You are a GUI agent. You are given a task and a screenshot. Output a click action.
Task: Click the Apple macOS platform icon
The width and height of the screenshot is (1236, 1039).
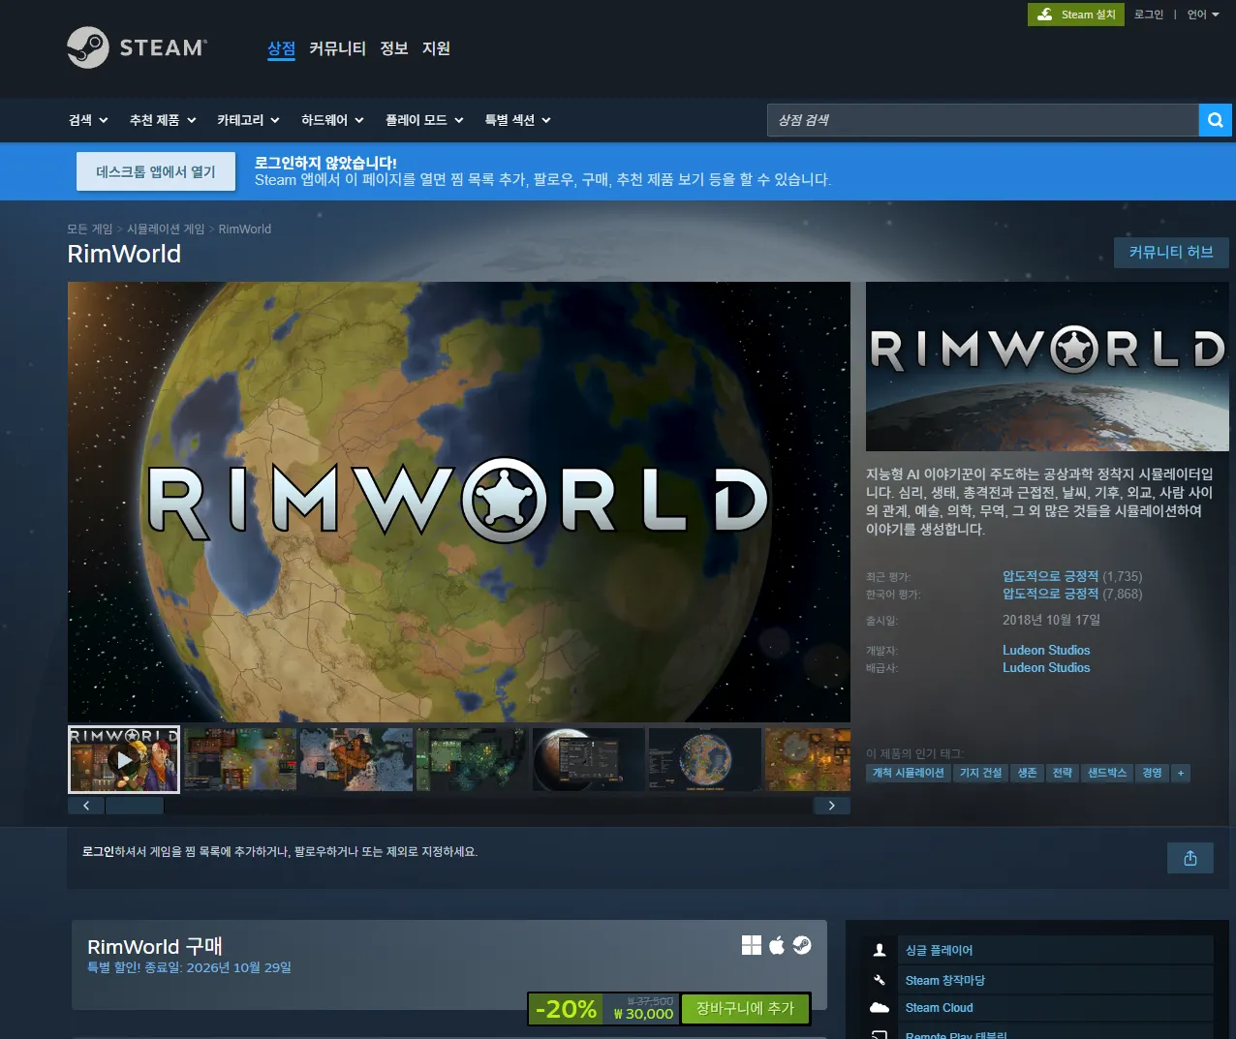coord(777,945)
